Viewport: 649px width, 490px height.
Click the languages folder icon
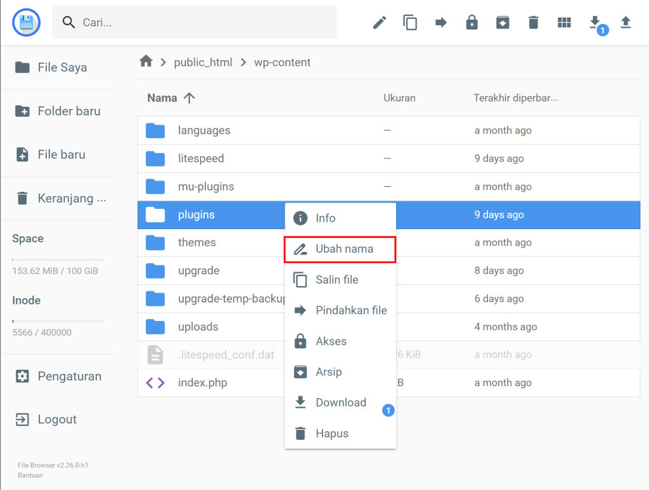click(x=155, y=130)
